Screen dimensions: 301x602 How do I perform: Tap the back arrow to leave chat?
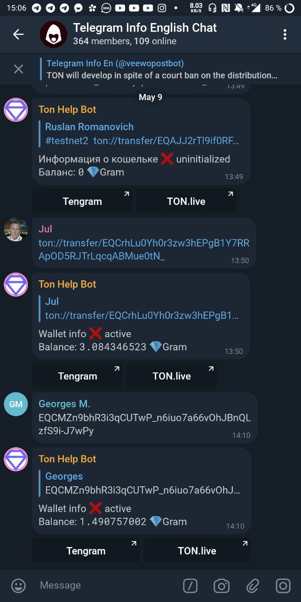tap(18, 34)
